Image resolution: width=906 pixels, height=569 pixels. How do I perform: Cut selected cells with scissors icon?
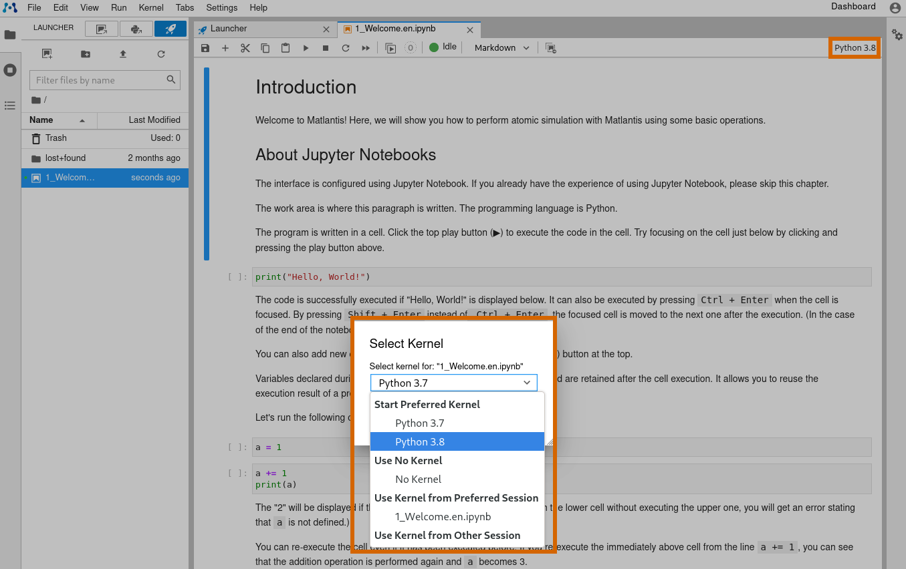coord(245,48)
